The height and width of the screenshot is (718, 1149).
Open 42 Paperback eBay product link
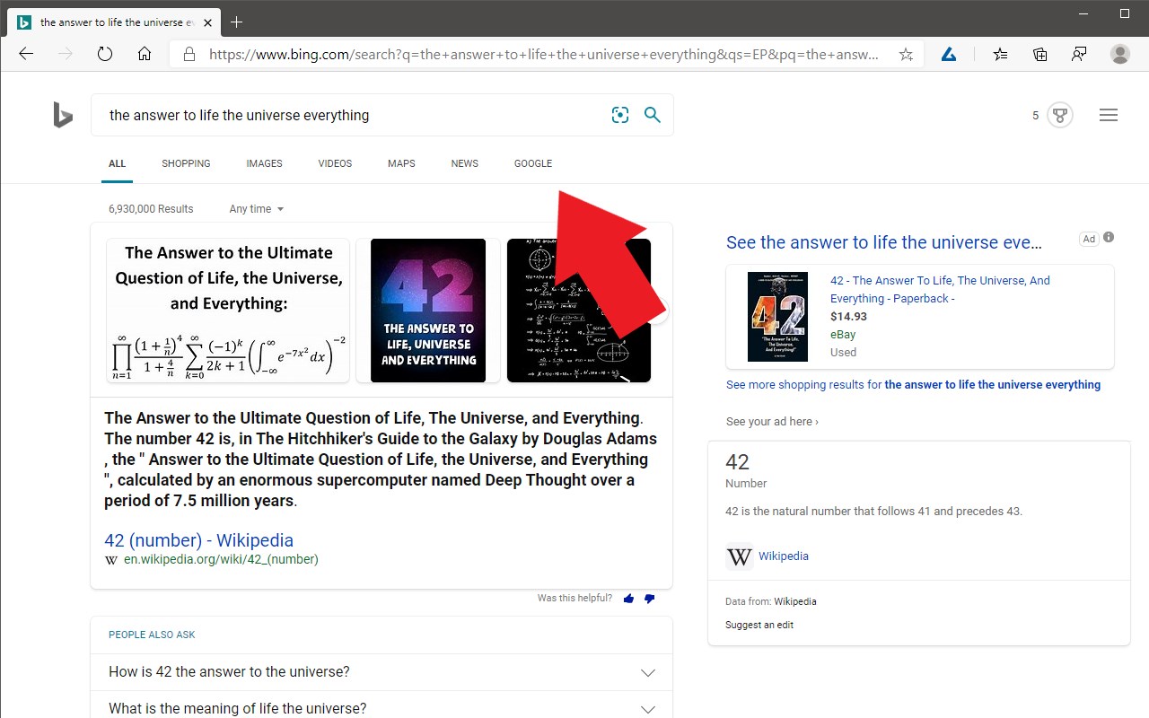pos(940,289)
